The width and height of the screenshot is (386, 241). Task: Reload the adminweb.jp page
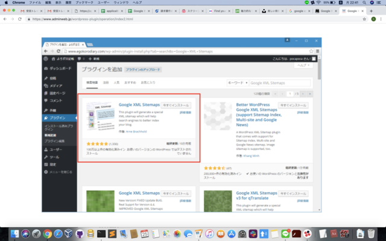pyautogui.click(x=20, y=19)
